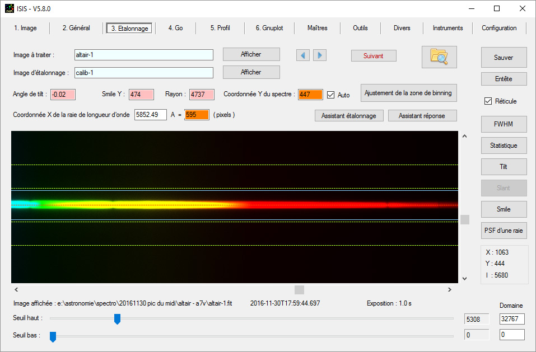Click the PSF d'une raie button

click(x=504, y=231)
